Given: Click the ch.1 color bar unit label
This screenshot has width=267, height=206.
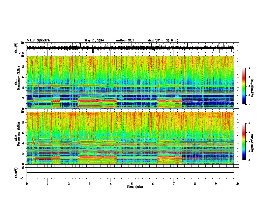Looking at the screenshot, I should tap(252, 88).
